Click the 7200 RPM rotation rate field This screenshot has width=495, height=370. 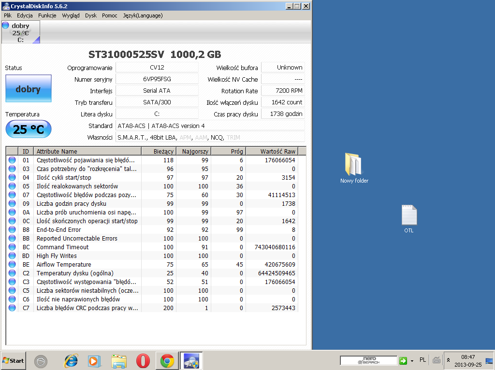click(283, 91)
